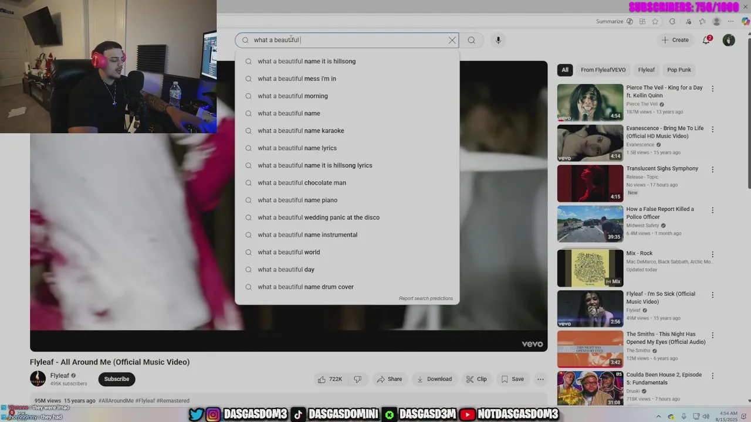Choose suggestion 'what a beautiful name karaoke'
This screenshot has height=422, width=751.
coord(347,131)
